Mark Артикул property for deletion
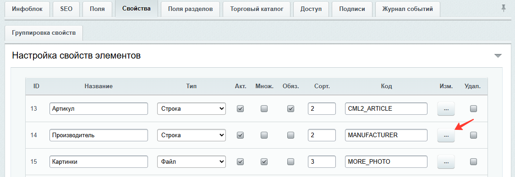515x177 pixels. click(x=473, y=108)
